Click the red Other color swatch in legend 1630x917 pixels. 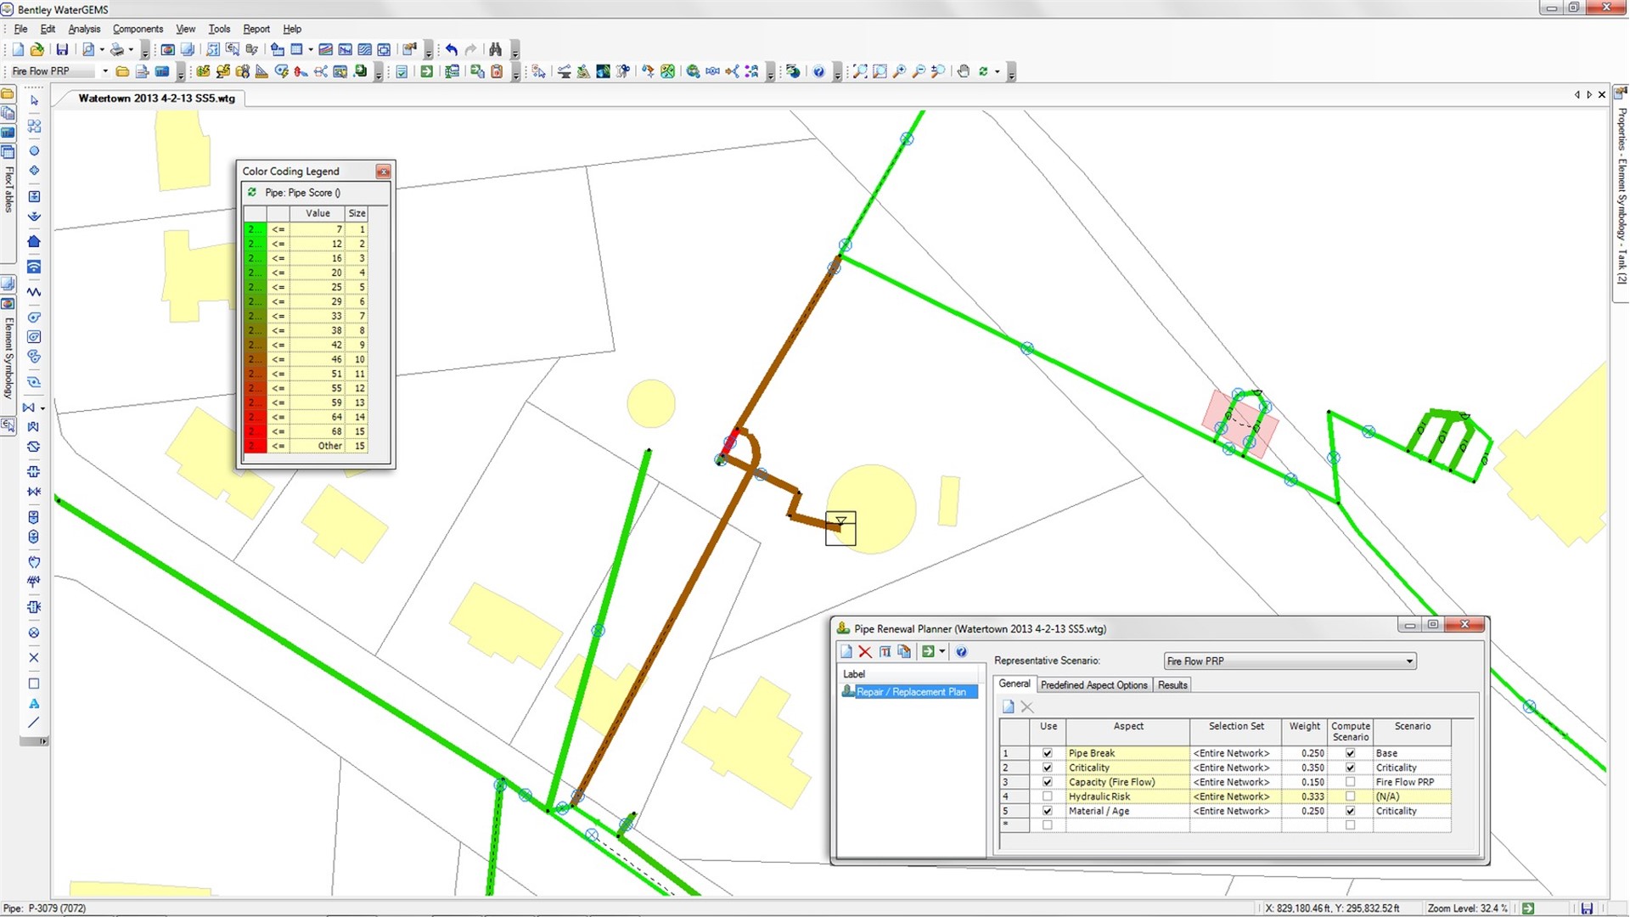pyautogui.click(x=255, y=447)
